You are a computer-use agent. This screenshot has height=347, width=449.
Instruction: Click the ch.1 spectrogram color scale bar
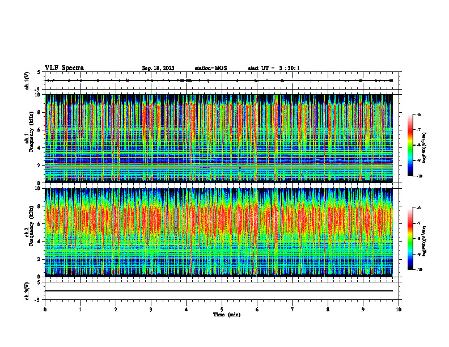click(410, 145)
